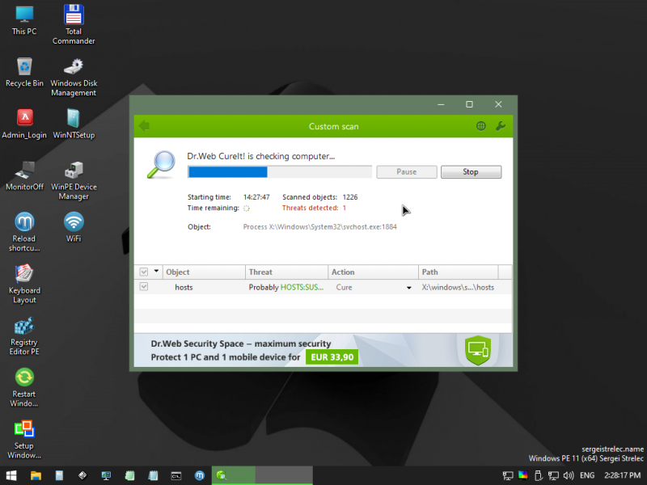Click the Path column header
Image resolution: width=647 pixels, height=485 pixels.
457,272
